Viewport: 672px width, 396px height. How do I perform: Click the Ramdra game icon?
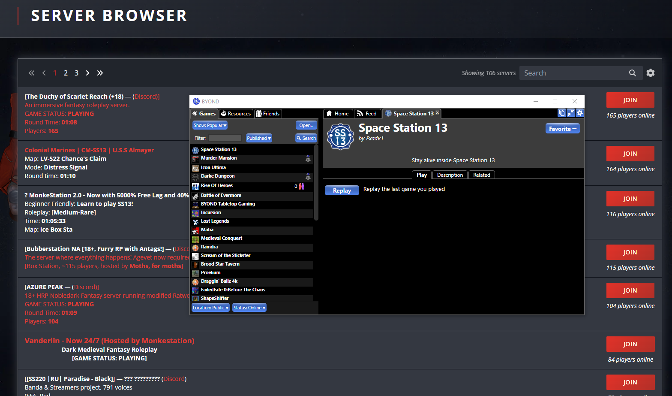195,247
